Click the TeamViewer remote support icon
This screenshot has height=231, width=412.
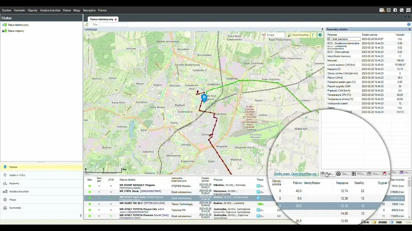click(389, 10)
